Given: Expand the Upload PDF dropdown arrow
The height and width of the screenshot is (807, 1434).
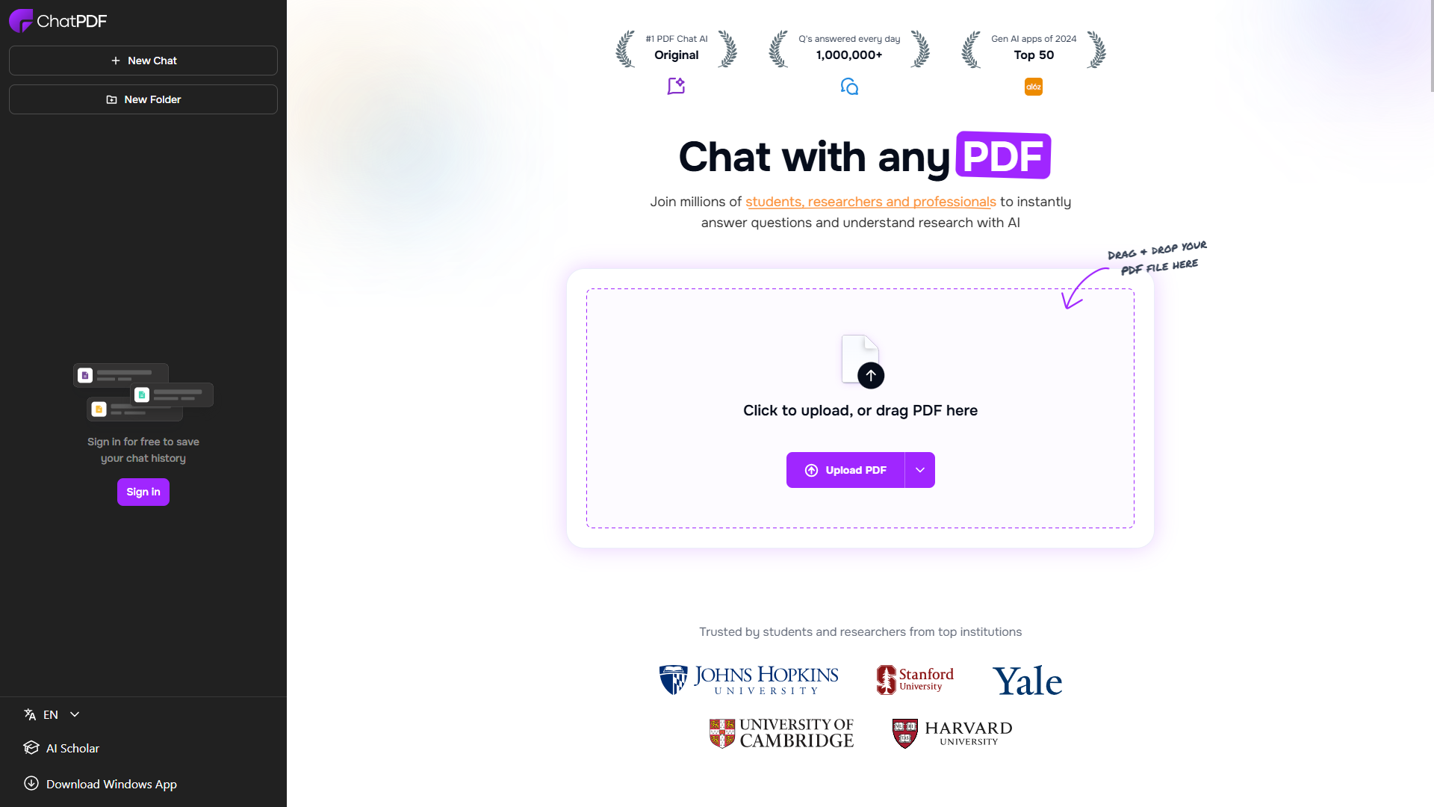Looking at the screenshot, I should coord(920,470).
